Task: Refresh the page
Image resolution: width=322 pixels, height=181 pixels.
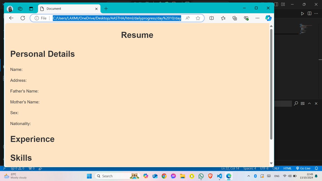Action: click(23, 18)
